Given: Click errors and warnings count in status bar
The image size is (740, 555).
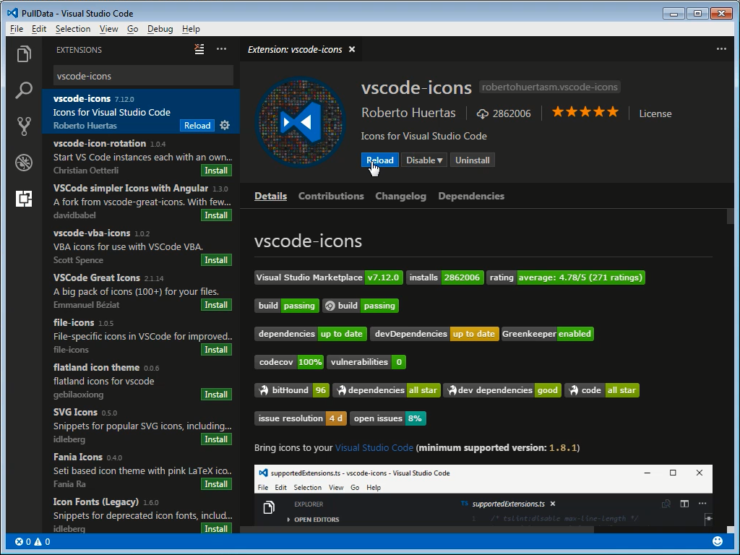Looking at the screenshot, I should click(33, 542).
